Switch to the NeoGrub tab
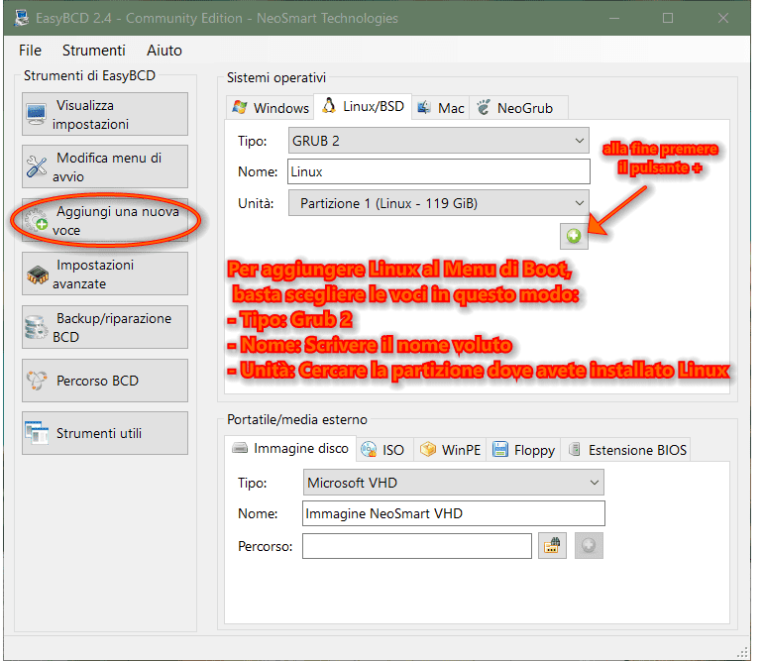This screenshot has width=763, height=661. (517, 108)
